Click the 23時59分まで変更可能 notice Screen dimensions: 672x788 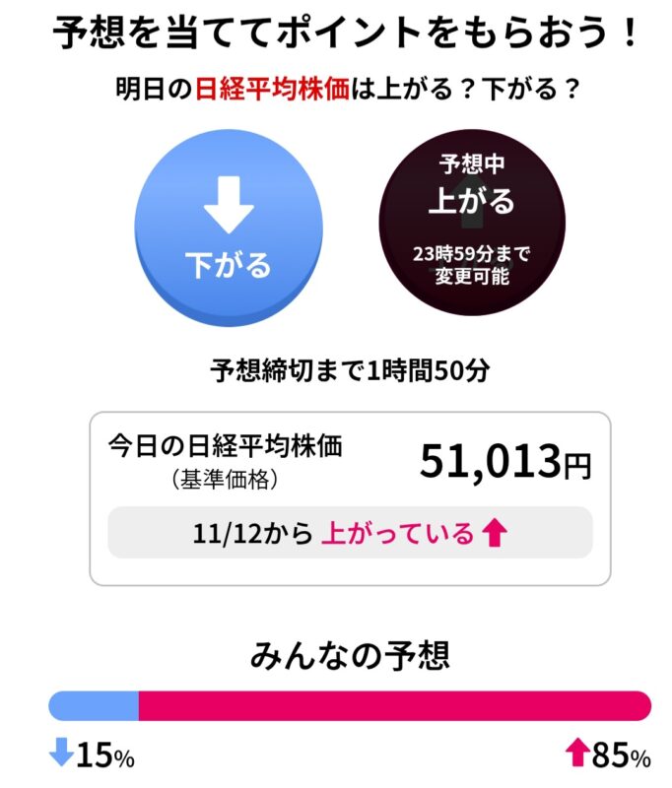(471, 266)
